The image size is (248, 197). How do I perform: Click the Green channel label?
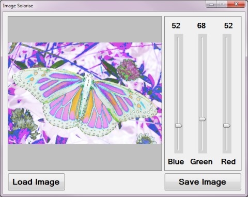[202, 162]
